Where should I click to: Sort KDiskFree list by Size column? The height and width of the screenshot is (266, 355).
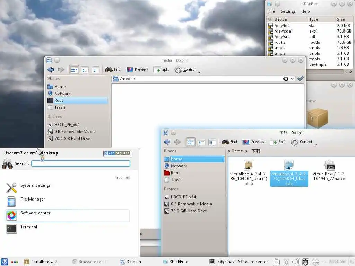[345, 19]
